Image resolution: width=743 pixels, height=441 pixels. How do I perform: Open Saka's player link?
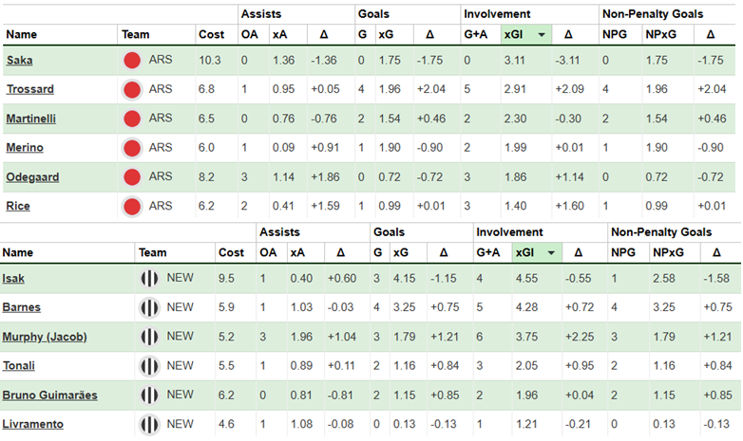17,61
